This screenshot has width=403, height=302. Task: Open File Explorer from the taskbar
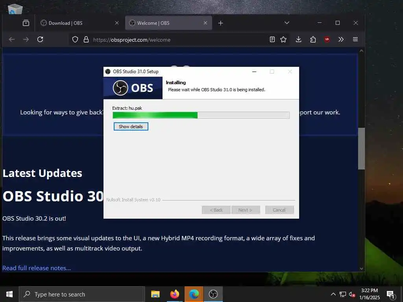(x=155, y=294)
